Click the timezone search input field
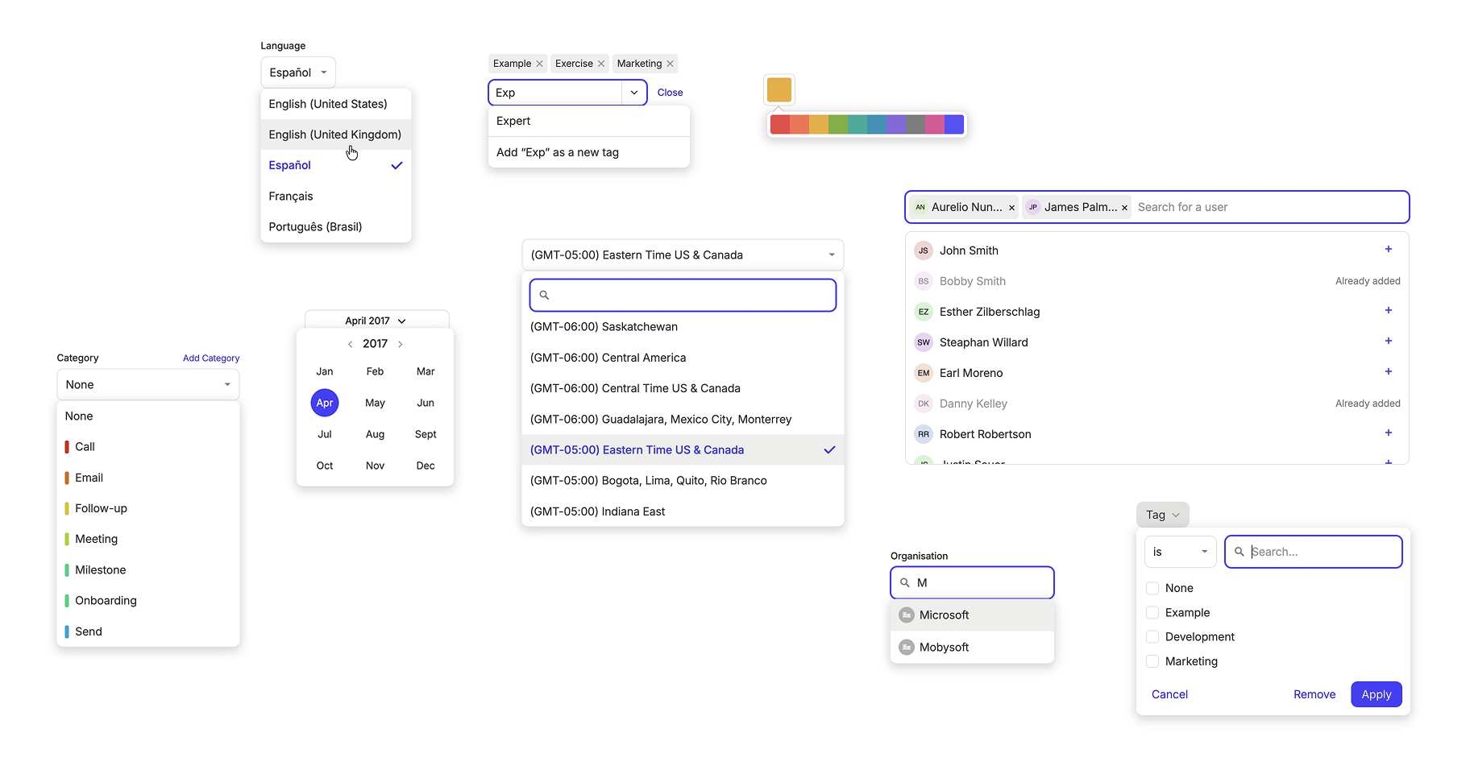1470x770 pixels. tap(683, 296)
